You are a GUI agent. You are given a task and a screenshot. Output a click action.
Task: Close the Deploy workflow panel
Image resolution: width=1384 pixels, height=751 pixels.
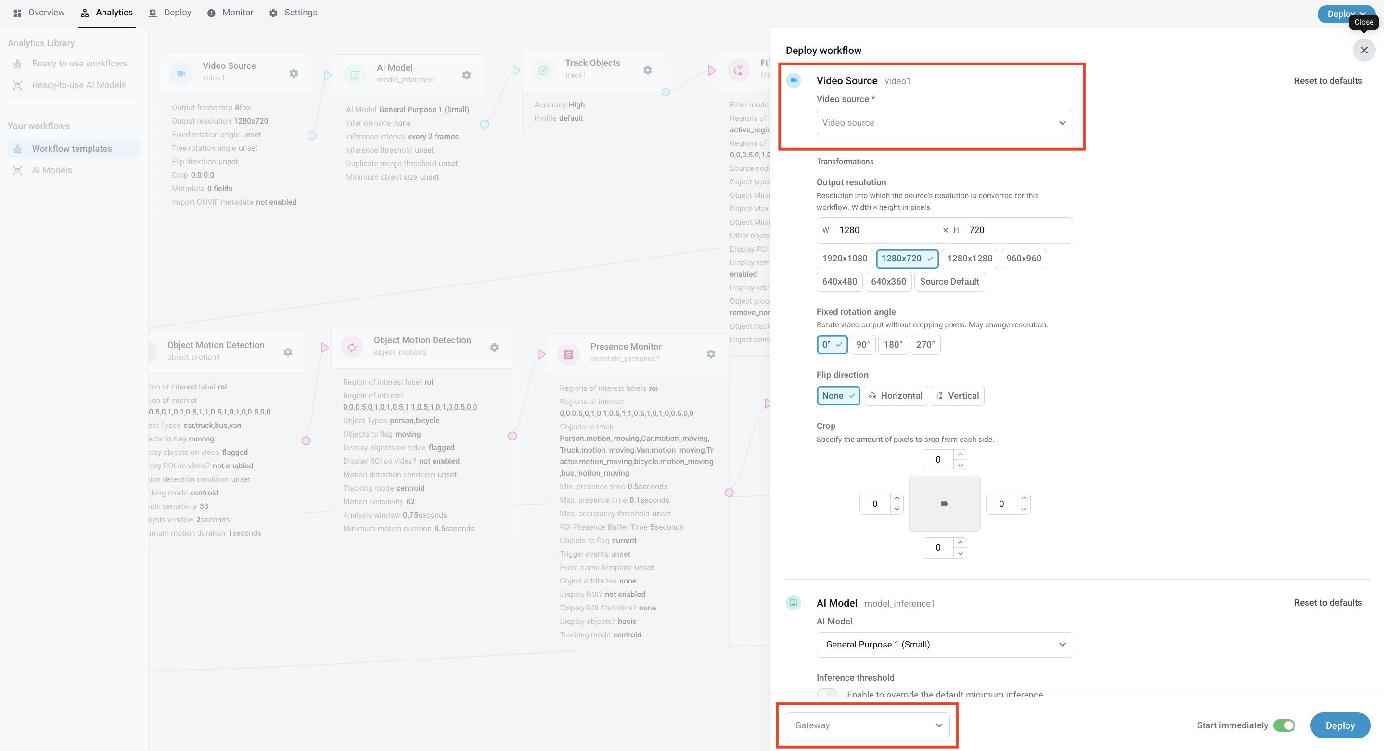click(x=1364, y=50)
